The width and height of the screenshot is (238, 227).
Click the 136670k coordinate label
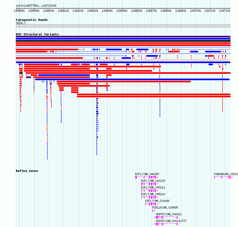151,11
